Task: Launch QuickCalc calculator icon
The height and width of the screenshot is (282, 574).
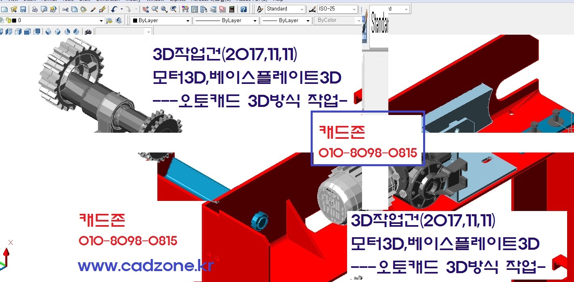Action: pos(231,9)
